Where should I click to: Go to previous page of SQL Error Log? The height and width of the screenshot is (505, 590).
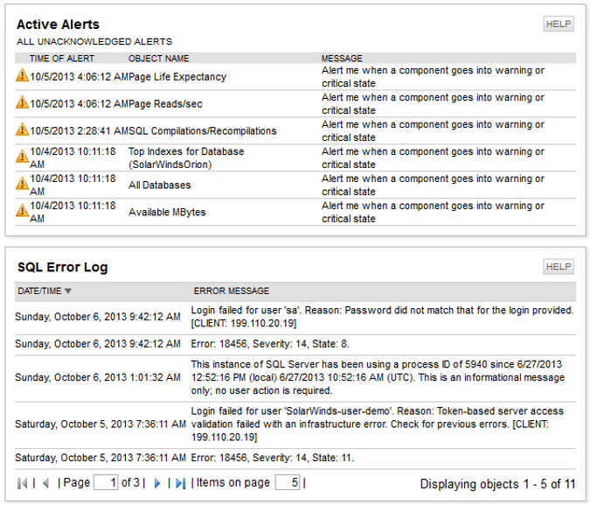pyautogui.click(x=46, y=483)
